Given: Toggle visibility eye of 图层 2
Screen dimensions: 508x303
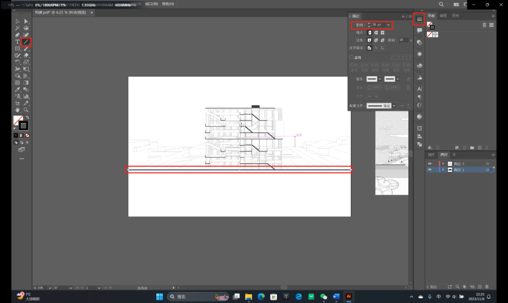Looking at the screenshot, I should pos(429,164).
